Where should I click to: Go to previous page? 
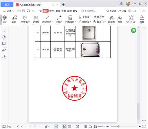(22, 127)
